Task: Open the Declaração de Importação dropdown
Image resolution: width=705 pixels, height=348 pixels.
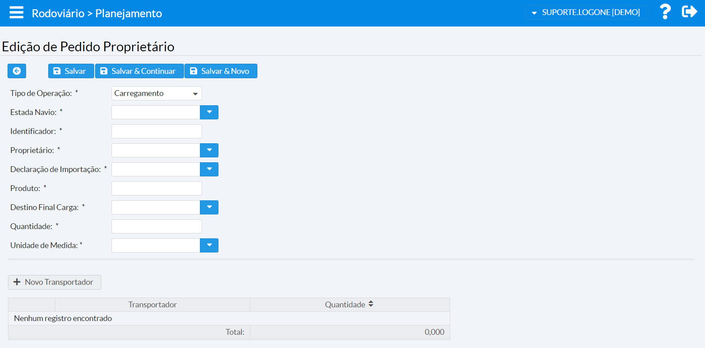Action: [209, 169]
